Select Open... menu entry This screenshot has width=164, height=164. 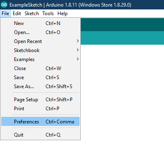click(x=40, y=32)
